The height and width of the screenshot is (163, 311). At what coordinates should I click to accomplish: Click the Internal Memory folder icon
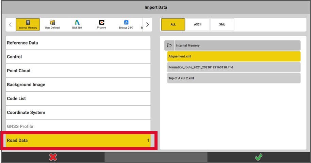click(x=169, y=46)
